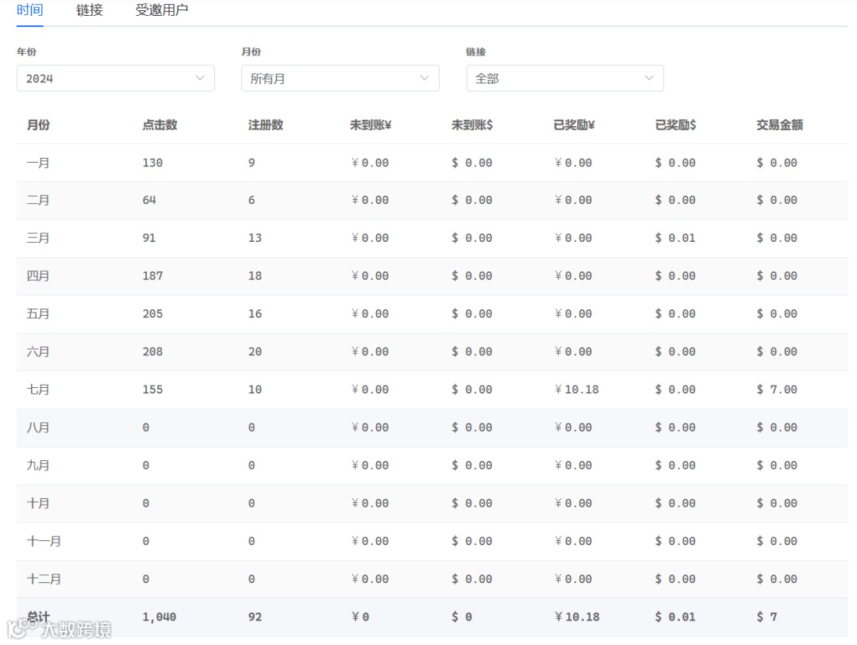Image resolution: width=857 pixels, height=645 pixels.
Task: Open the 链接 dropdown showing 全部
Action: 564,78
